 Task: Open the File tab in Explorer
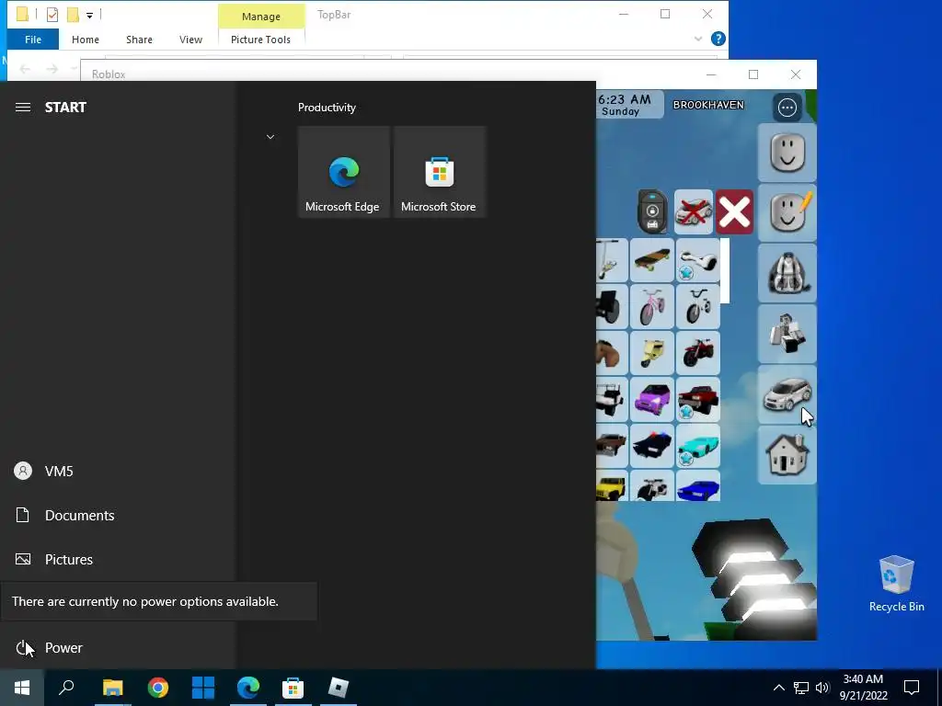[x=33, y=39]
